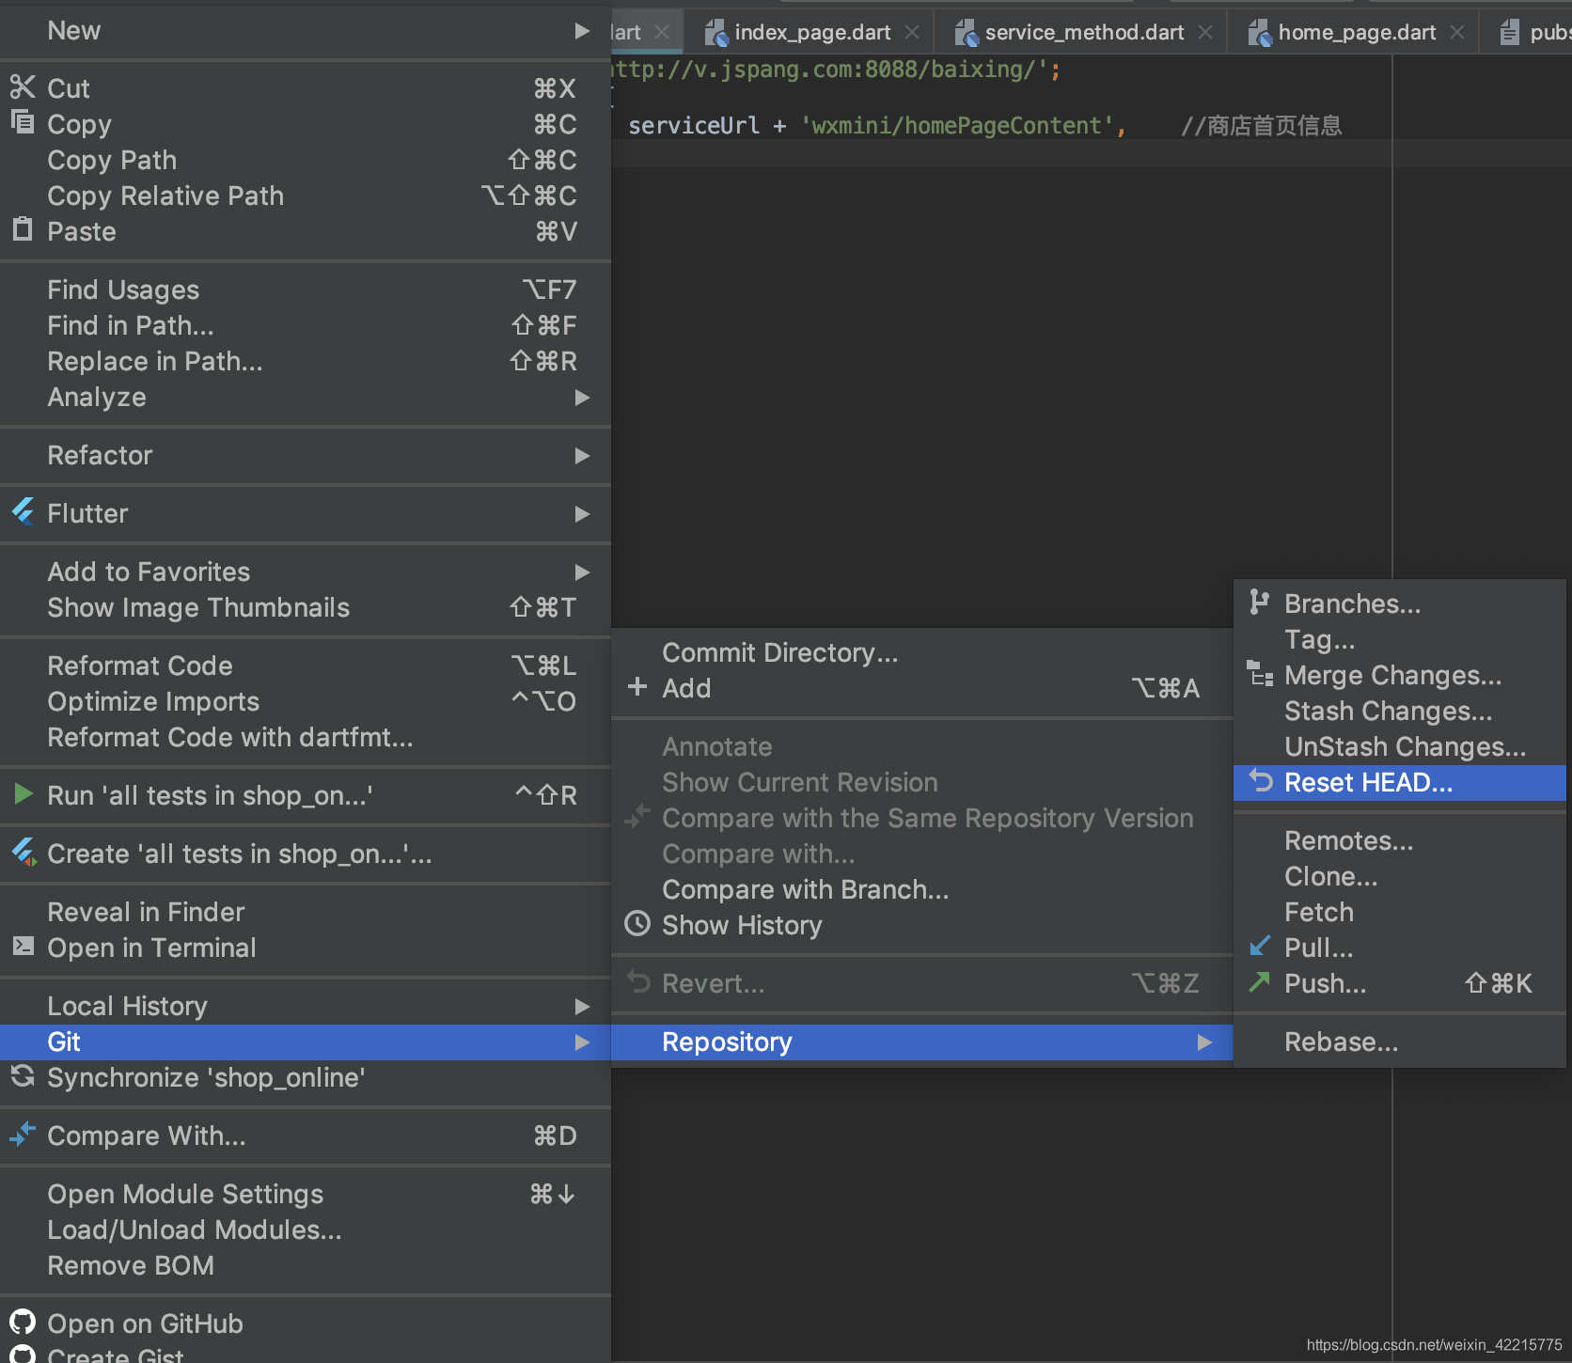Image resolution: width=1572 pixels, height=1363 pixels.
Task: Click the Cut scissors icon
Action: tap(23, 87)
